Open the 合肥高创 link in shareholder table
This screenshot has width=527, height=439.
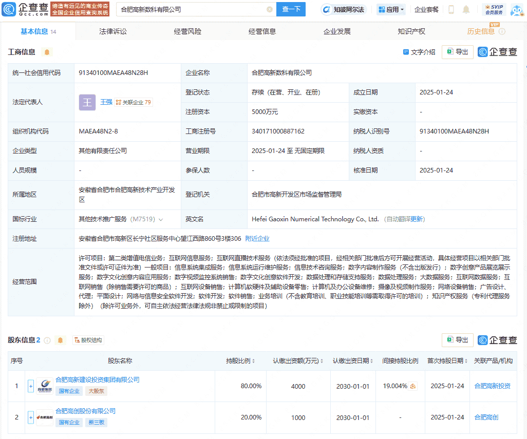pos(486,417)
